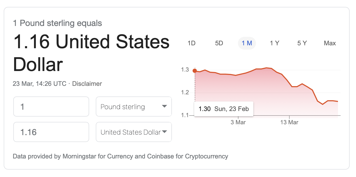View the Max time range
The image size is (356, 177).
click(330, 43)
